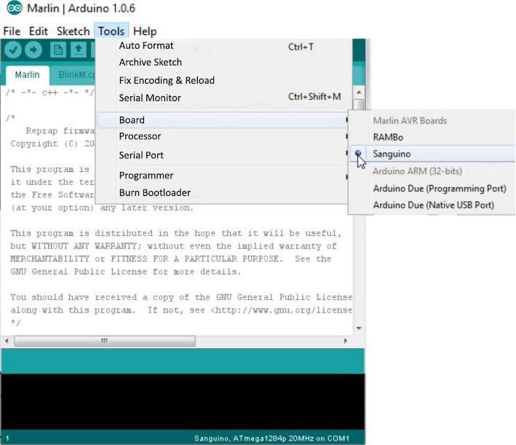The height and width of the screenshot is (445, 516).
Task: Open the Sketch menu
Action: pos(73,31)
